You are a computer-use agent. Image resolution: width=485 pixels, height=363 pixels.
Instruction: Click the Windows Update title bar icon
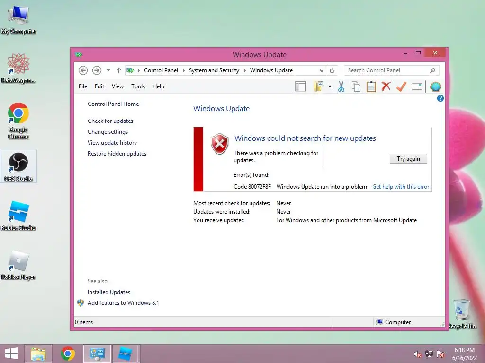click(x=79, y=55)
